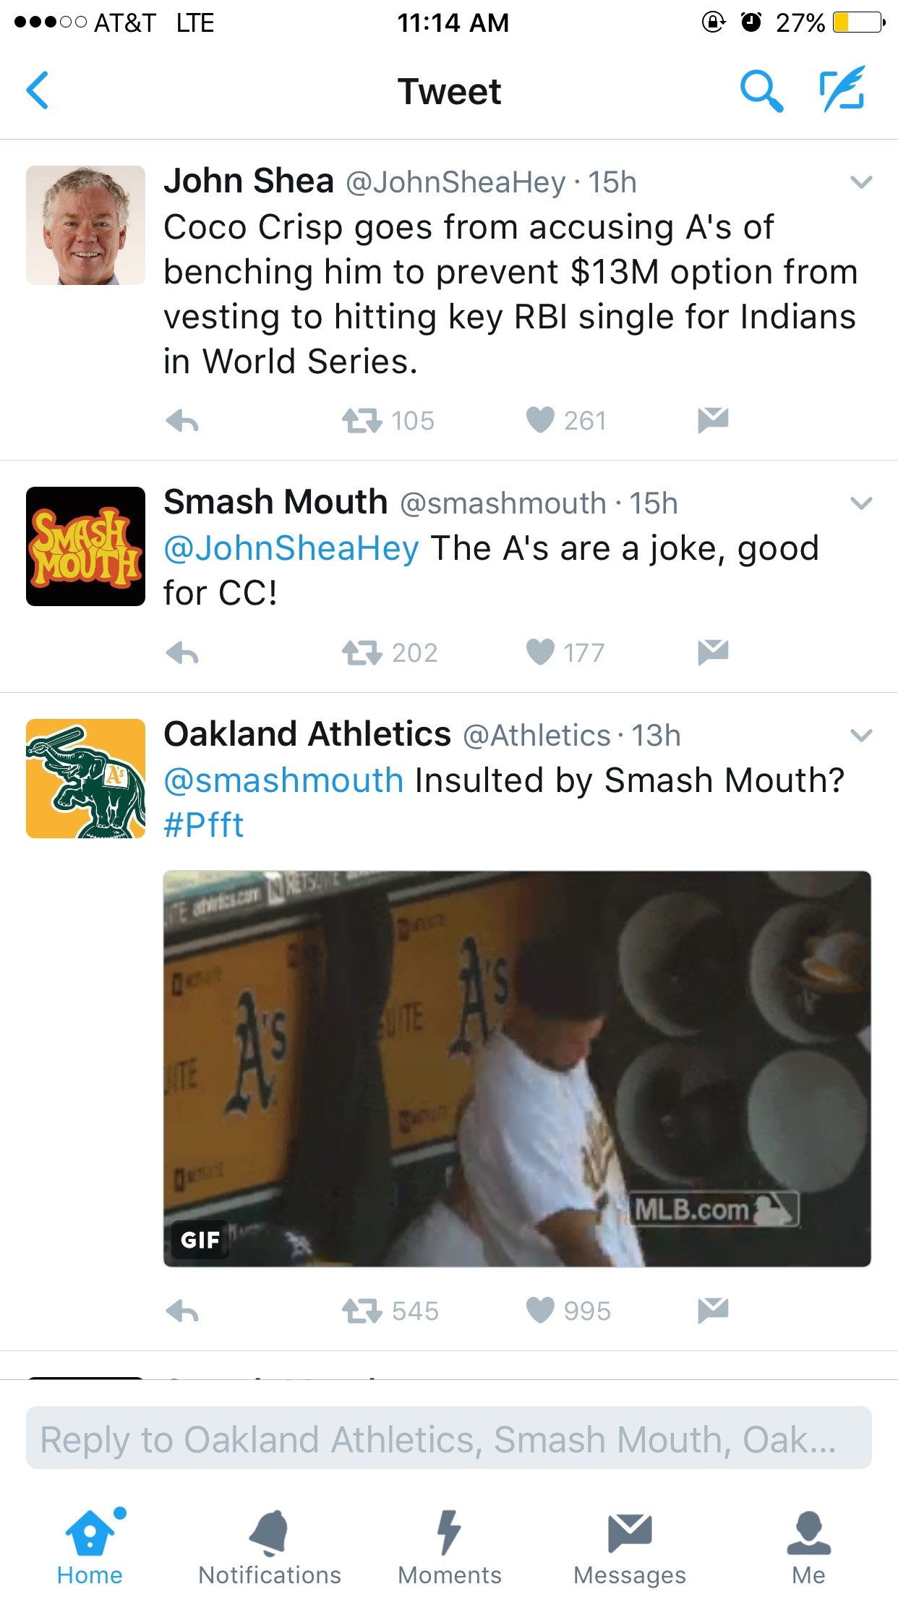Open the #Pfft hashtag link
The height and width of the screenshot is (1597, 898).
point(204,825)
